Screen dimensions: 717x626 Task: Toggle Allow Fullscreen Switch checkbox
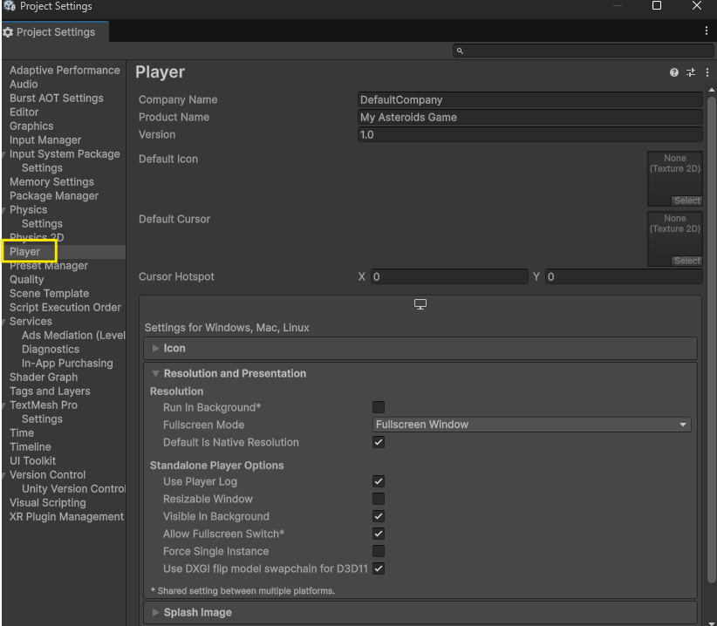[x=379, y=534]
